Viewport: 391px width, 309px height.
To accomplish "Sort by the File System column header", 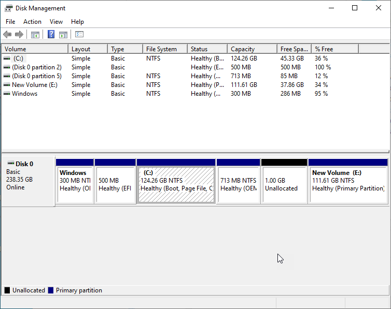I will coord(164,49).
